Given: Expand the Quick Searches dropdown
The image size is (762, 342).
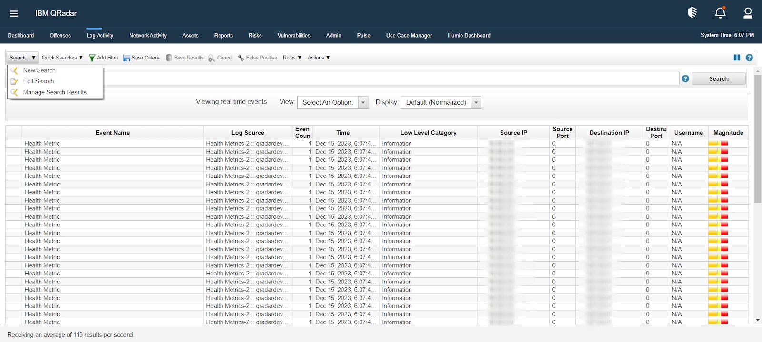Looking at the screenshot, I should [x=62, y=58].
